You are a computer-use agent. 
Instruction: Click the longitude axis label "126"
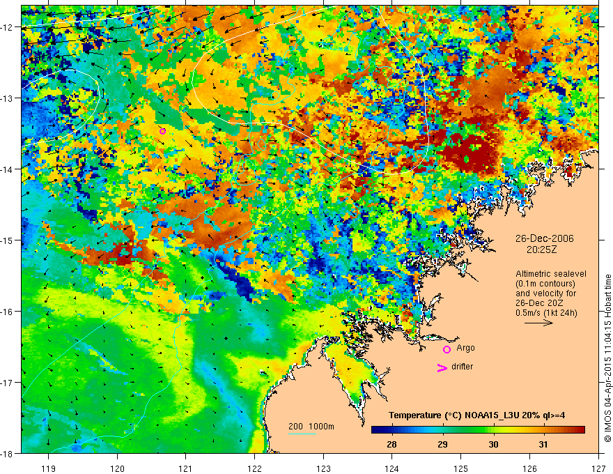pos(529,468)
